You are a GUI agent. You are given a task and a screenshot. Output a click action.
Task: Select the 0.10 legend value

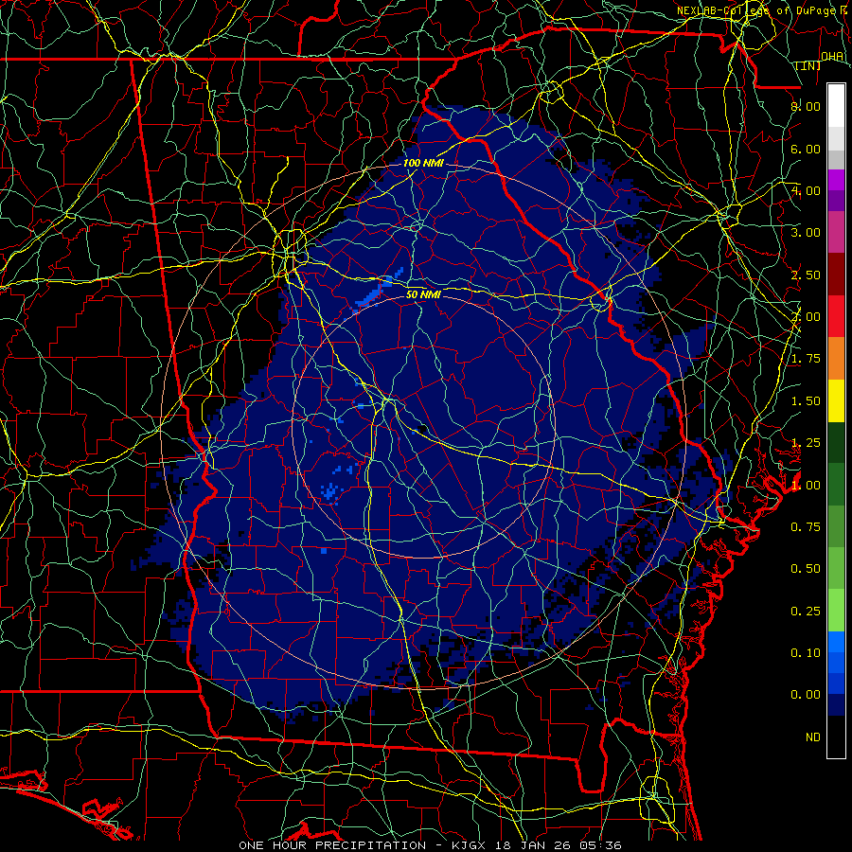pyautogui.click(x=806, y=653)
